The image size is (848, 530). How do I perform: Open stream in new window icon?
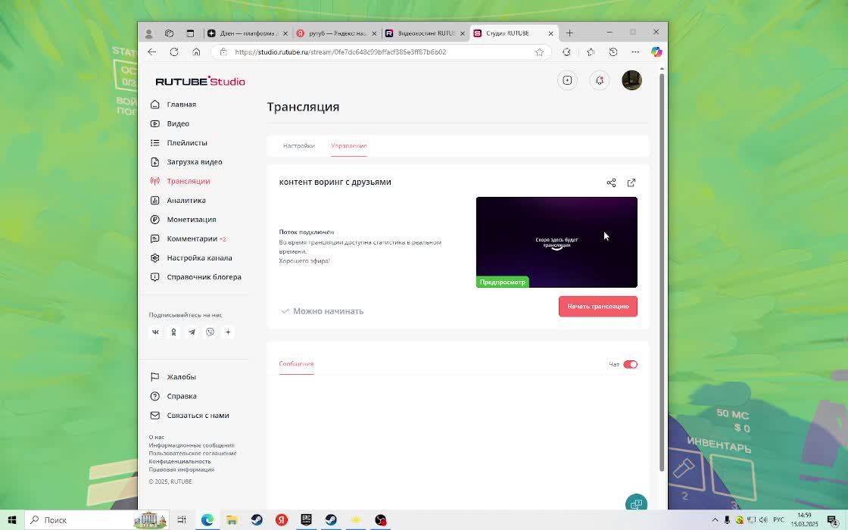[x=631, y=182]
